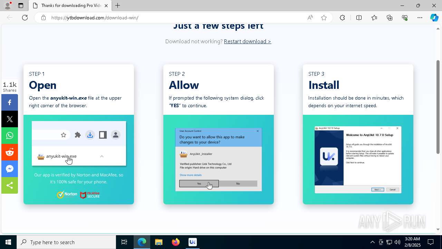Image resolution: width=442 pixels, height=249 pixels.
Task: Show hidden system tray icons
Action: 372,242
